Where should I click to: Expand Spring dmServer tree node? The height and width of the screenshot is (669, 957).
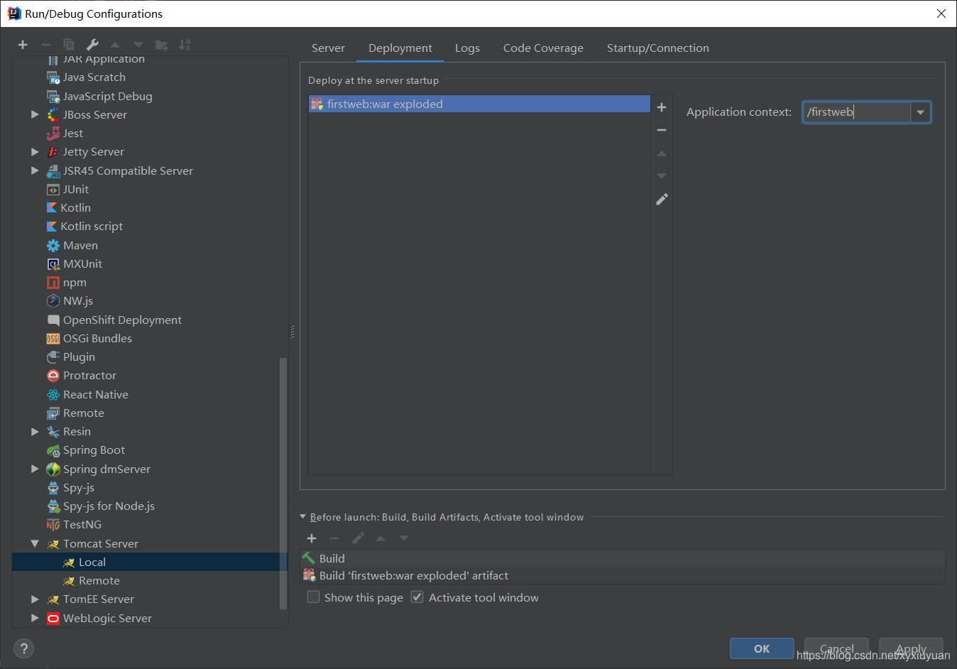coord(35,469)
